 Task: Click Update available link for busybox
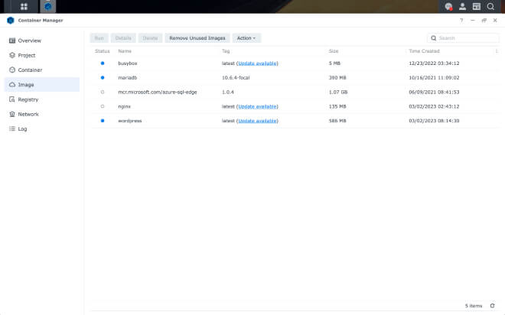[257, 63]
